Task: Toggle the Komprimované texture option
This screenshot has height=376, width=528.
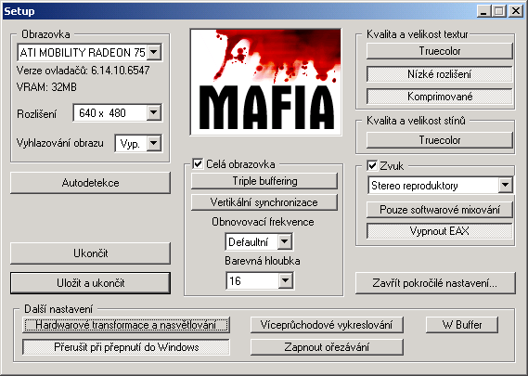Action: (x=440, y=97)
